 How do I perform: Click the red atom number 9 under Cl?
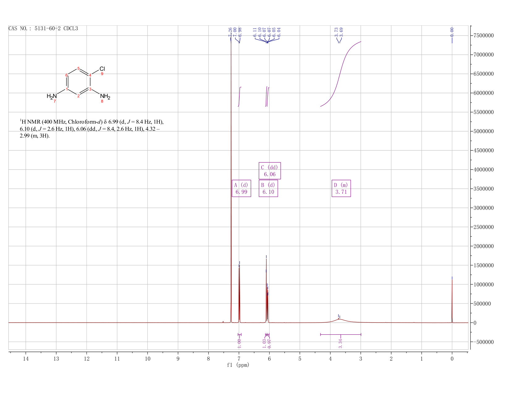tap(102, 74)
